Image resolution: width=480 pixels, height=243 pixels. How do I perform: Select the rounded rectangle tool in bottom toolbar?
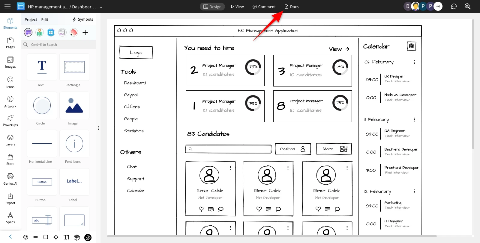point(46,237)
